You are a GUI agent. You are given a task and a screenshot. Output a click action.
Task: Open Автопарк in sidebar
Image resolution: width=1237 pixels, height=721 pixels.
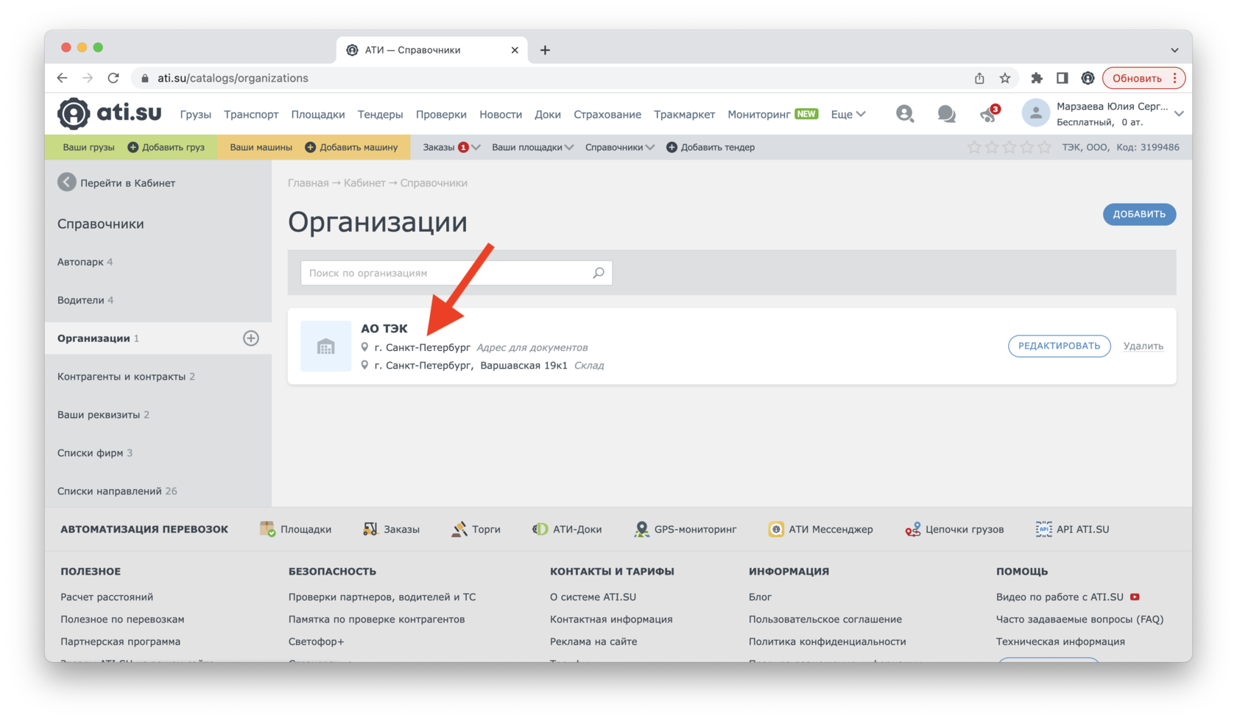tap(85, 262)
